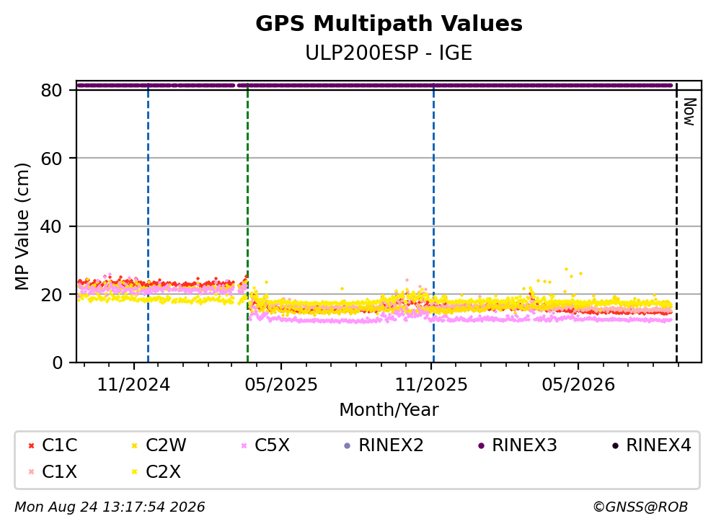
Task: Click the green dashed vertical line
Action: [247, 223]
